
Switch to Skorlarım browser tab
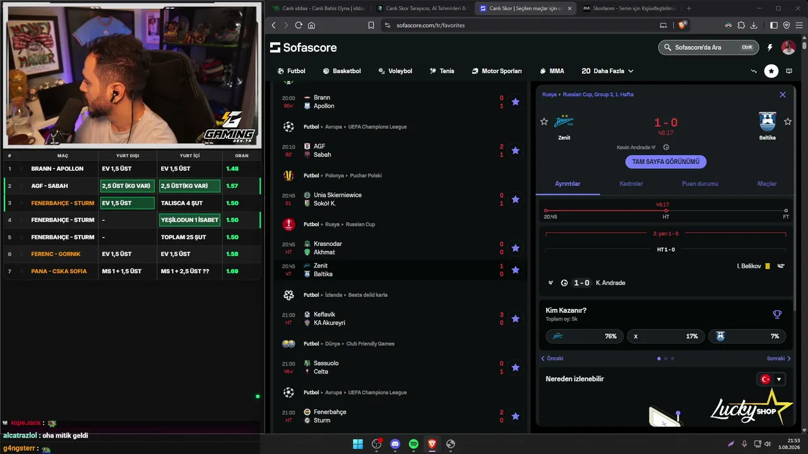click(629, 8)
